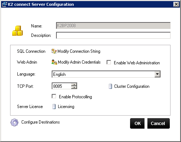
Task: Open Modify Connection String link
Action: [79, 51]
